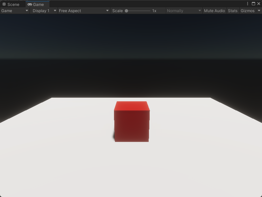The width and height of the screenshot is (262, 197).
Task: Click the grid icon on the Scene tab
Action: click(x=5, y=4)
